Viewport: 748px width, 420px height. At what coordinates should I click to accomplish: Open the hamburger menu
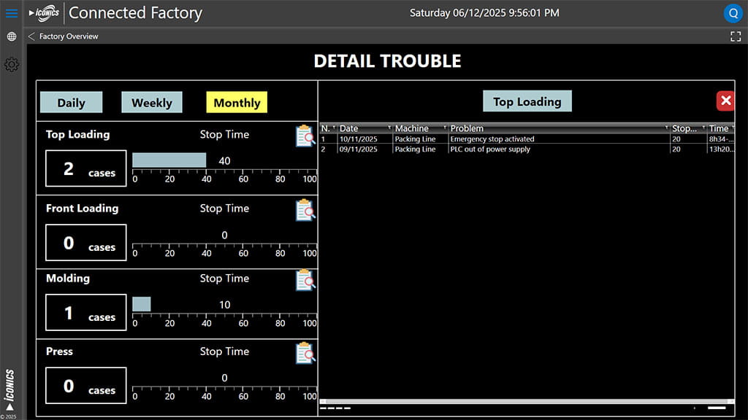coord(12,13)
